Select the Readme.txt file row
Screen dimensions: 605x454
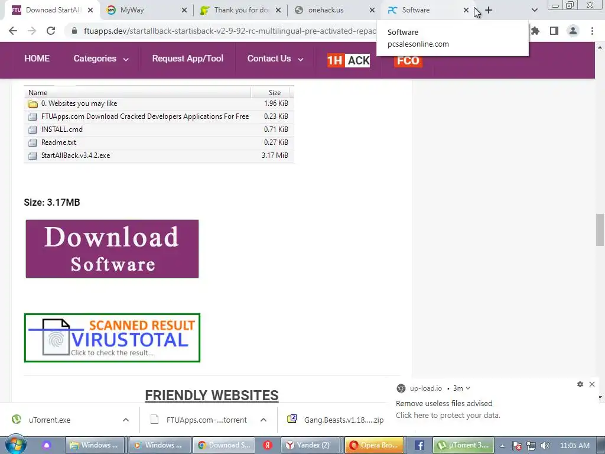click(158, 142)
